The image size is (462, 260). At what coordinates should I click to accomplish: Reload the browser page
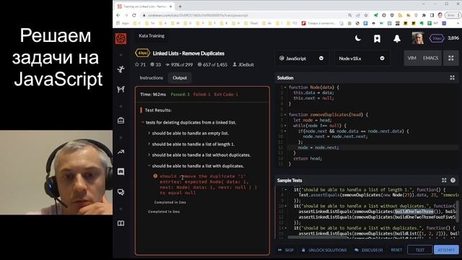click(134, 15)
